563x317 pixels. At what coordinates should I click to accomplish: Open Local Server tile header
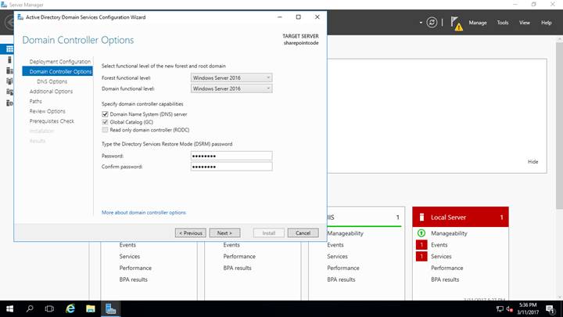(461, 217)
